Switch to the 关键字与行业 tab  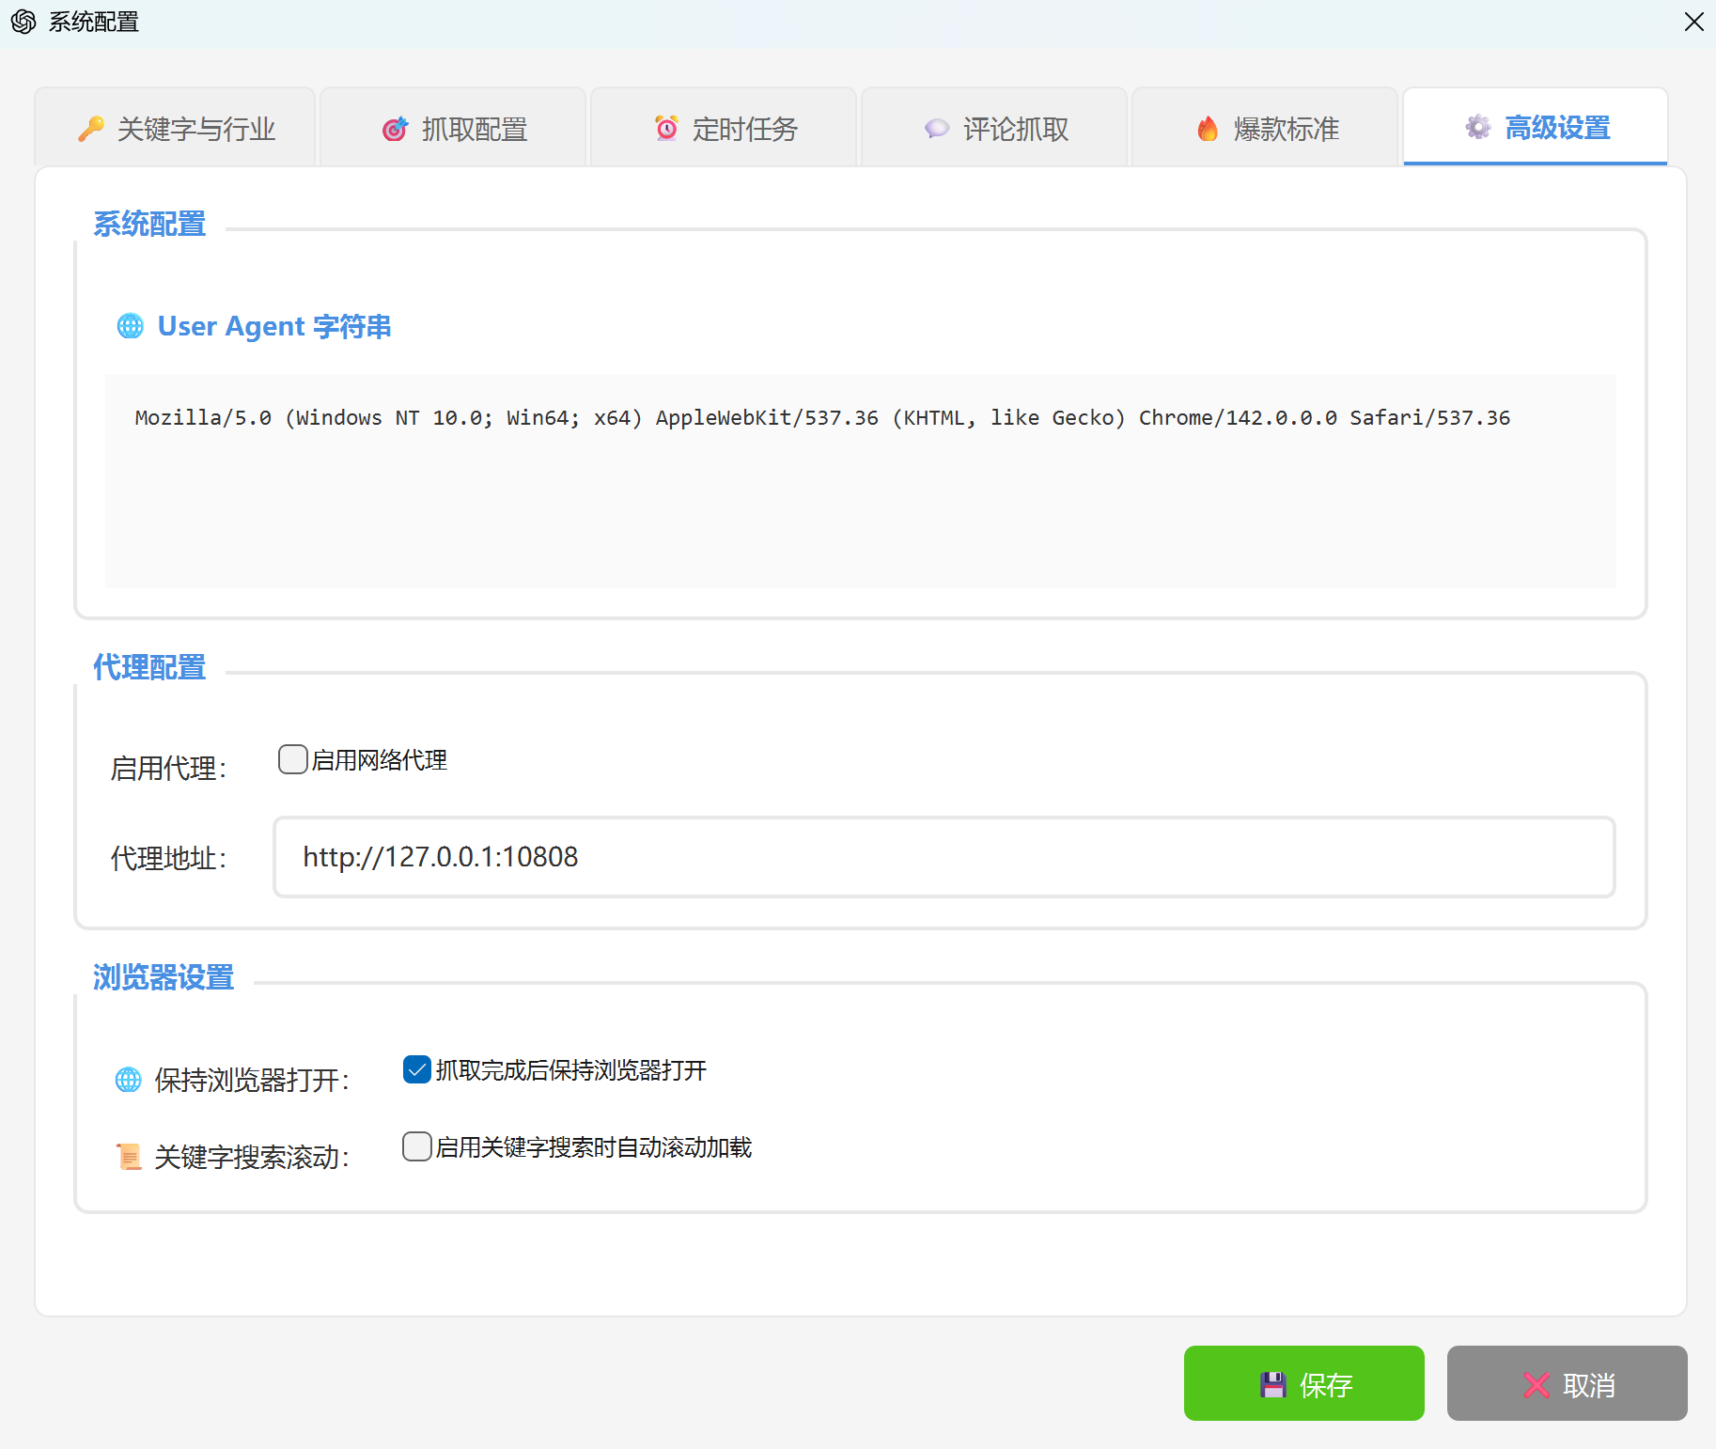tap(175, 129)
